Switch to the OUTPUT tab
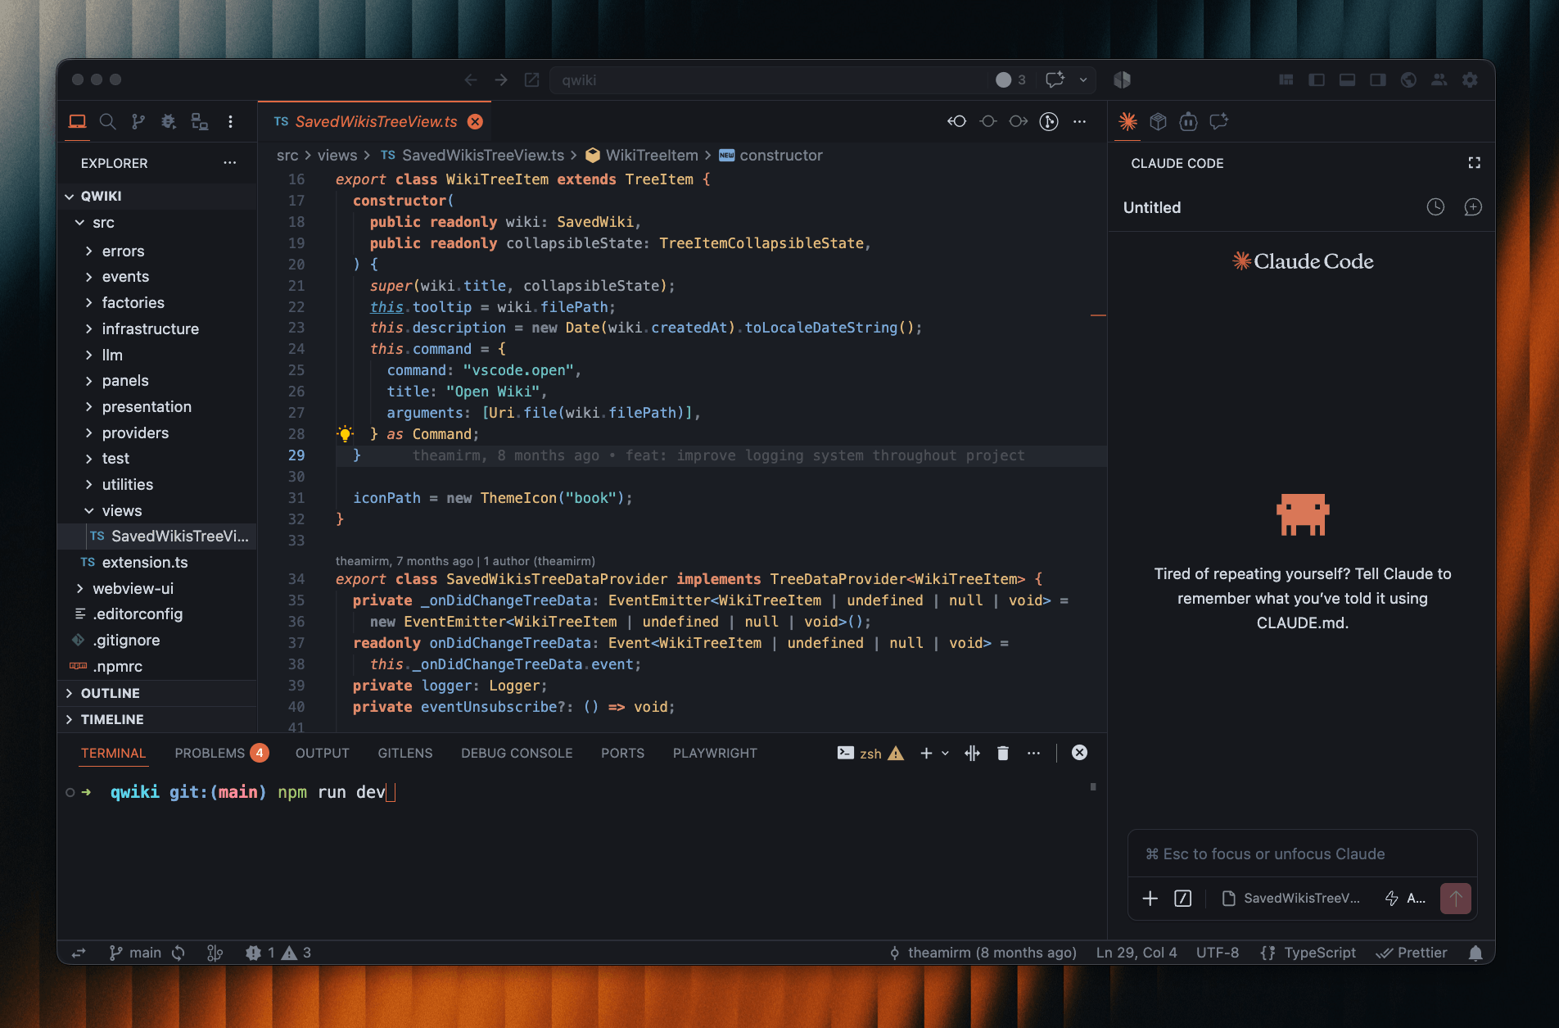 (x=323, y=753)
